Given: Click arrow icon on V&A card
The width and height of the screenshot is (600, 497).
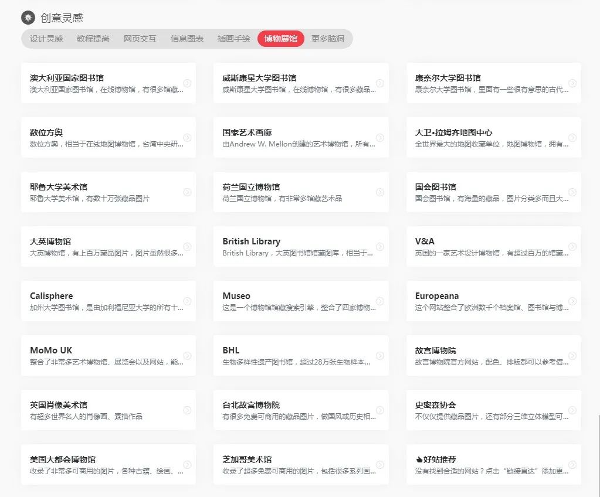Looking at the screenshot, I should (572, 247).
